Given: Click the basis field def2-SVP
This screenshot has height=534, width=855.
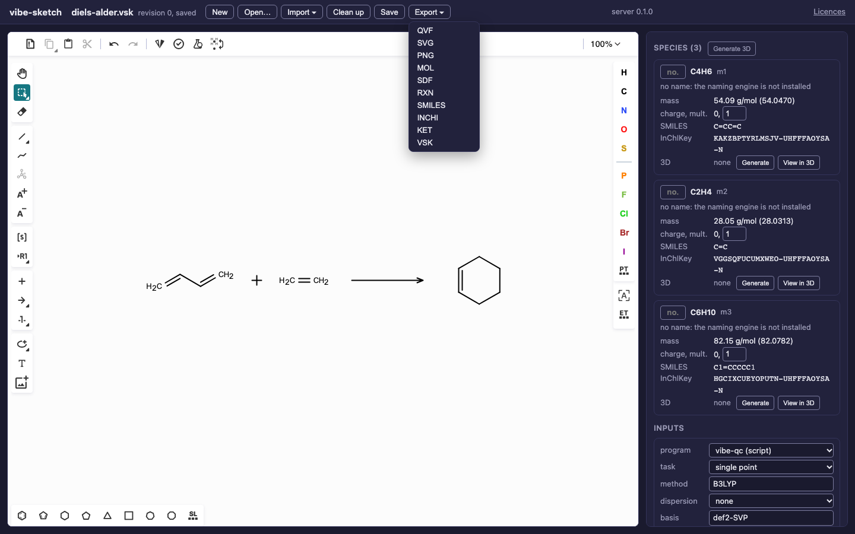Looking at the screenshot, I should 771,518.
